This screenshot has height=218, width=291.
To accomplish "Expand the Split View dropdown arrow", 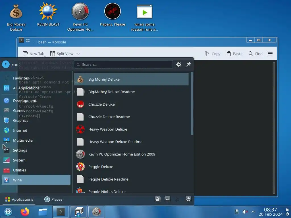I will 78,54.
